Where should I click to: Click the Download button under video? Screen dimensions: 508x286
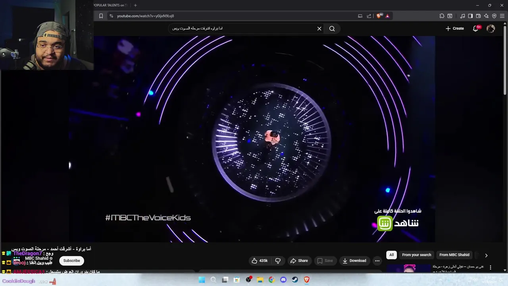pyautogui.click(x=354, y=261)
